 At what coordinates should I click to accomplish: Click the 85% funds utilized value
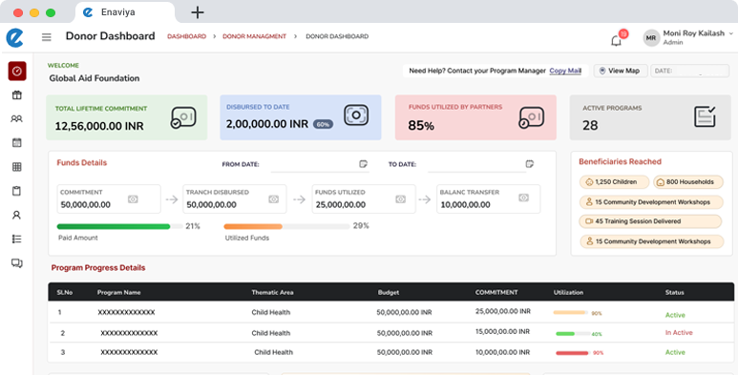tap(421, 126)
